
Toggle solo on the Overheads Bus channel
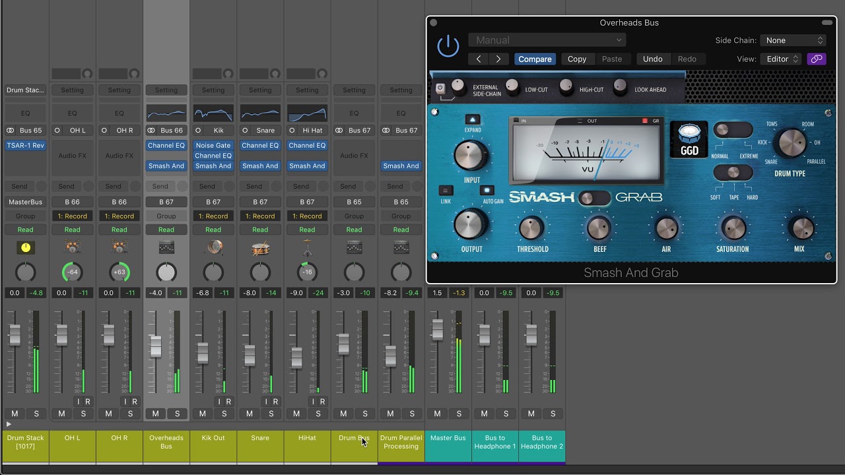coord(178,414)
